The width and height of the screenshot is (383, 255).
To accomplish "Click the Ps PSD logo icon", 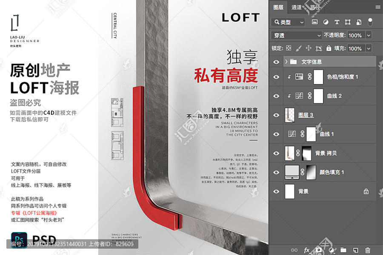I will [19, 240].
